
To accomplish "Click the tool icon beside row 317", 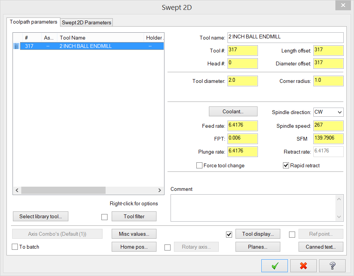I will coord(16,46).
